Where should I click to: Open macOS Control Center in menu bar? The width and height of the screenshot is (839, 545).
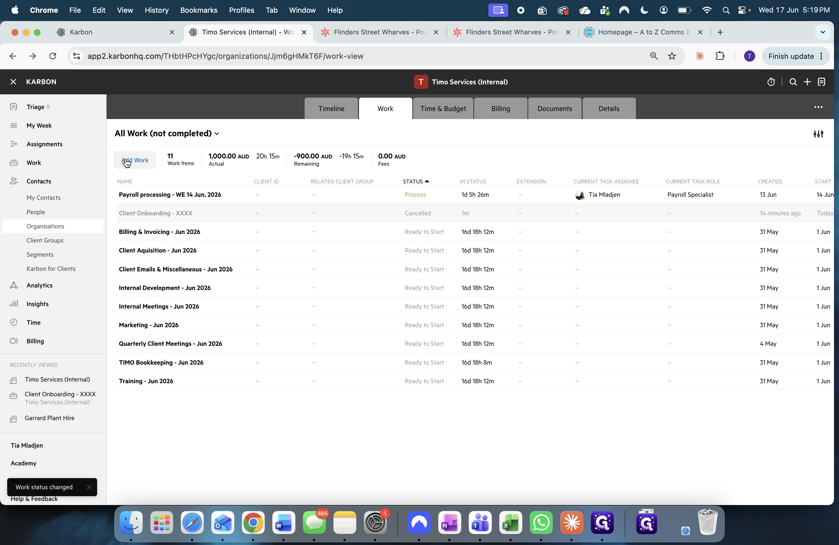pos(742,10)
